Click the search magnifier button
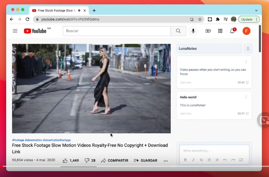Viewport: 269px width, 177px height. tap(179, 31)
